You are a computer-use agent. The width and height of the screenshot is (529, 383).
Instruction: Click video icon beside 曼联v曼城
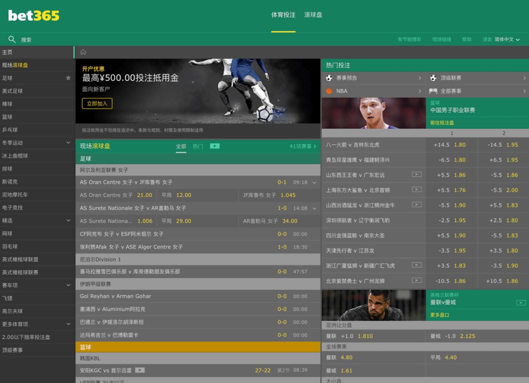pos(521,303)
